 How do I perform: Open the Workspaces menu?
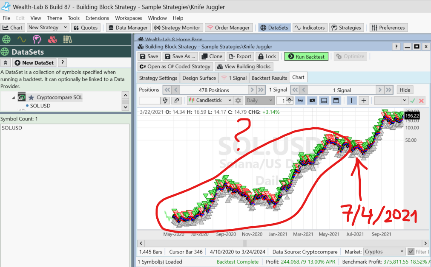click(128, 18)
